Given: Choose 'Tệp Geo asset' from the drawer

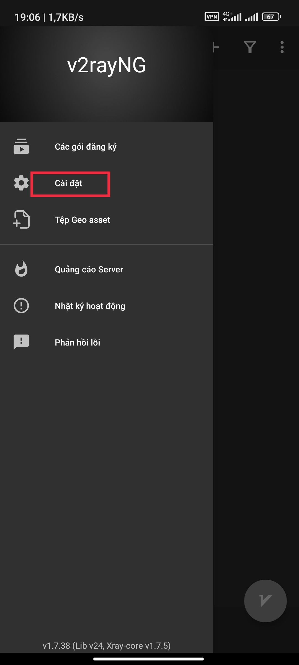Looking at the screenshot, I should point(83,220).
